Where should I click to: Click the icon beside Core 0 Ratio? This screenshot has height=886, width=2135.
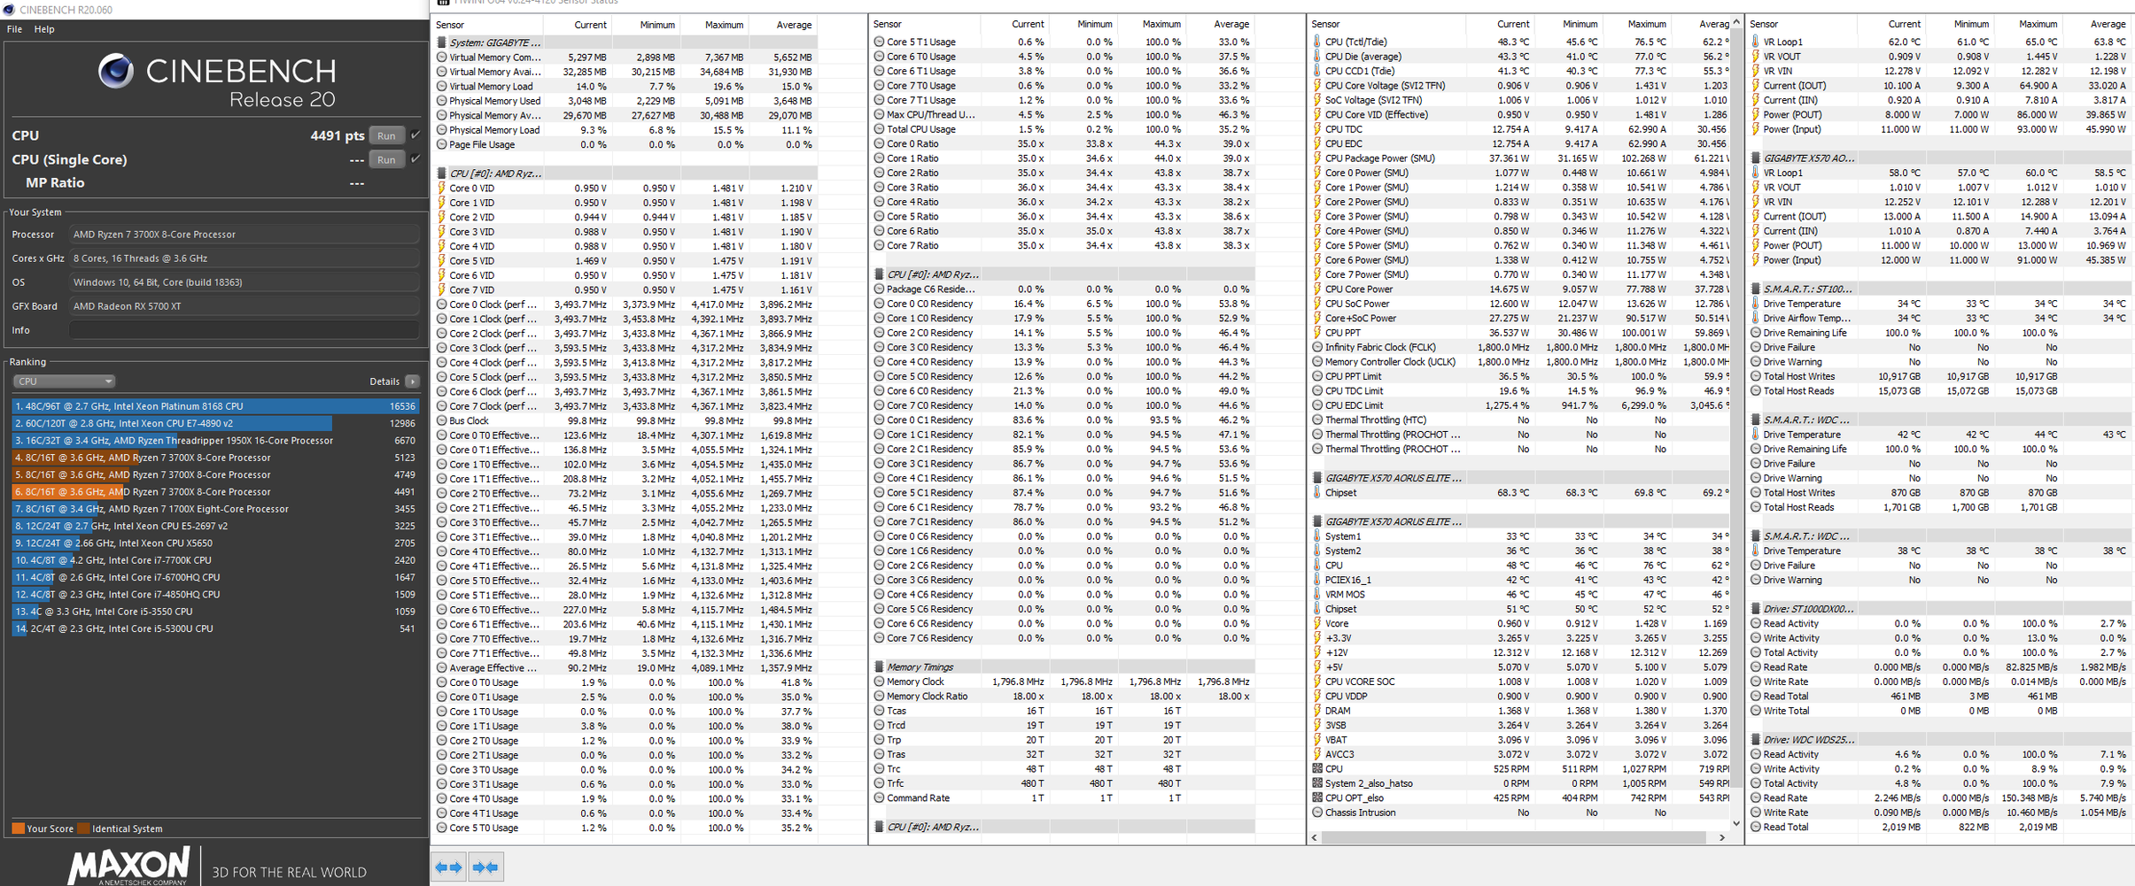coord(879,143)
